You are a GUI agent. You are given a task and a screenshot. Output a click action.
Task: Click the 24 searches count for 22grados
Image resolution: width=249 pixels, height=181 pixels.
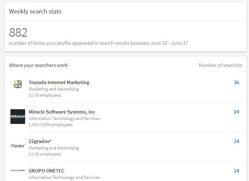coord(236,141)
